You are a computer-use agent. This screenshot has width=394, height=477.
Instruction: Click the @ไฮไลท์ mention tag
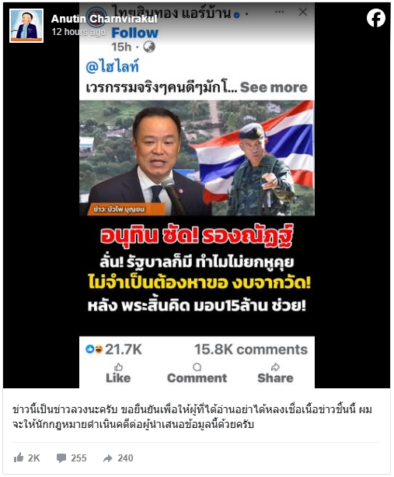tap(112, 66)
